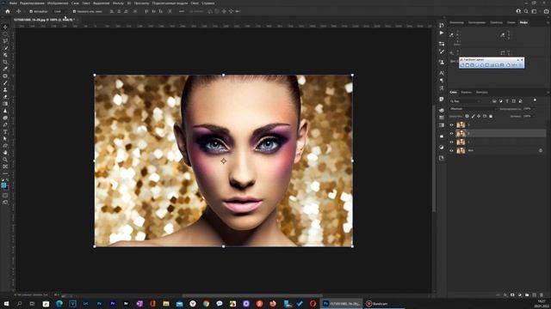
Task: Click the FastStone Capture toolbar title
Action: pos(474,60)
